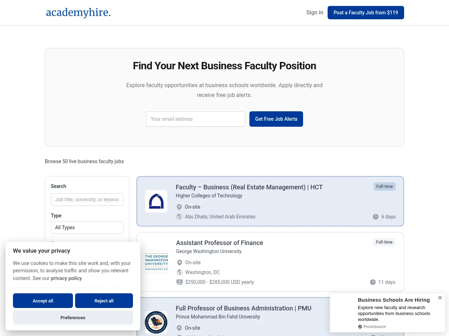The height and width of the screenshot is (336, 449).
Task: Click the clock icon beside 11 days
Action: pyautogui.click(x=373, y=282)
